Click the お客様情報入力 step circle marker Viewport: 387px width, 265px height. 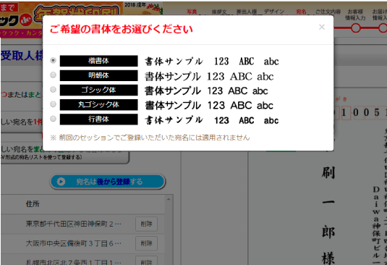point(356,28)
